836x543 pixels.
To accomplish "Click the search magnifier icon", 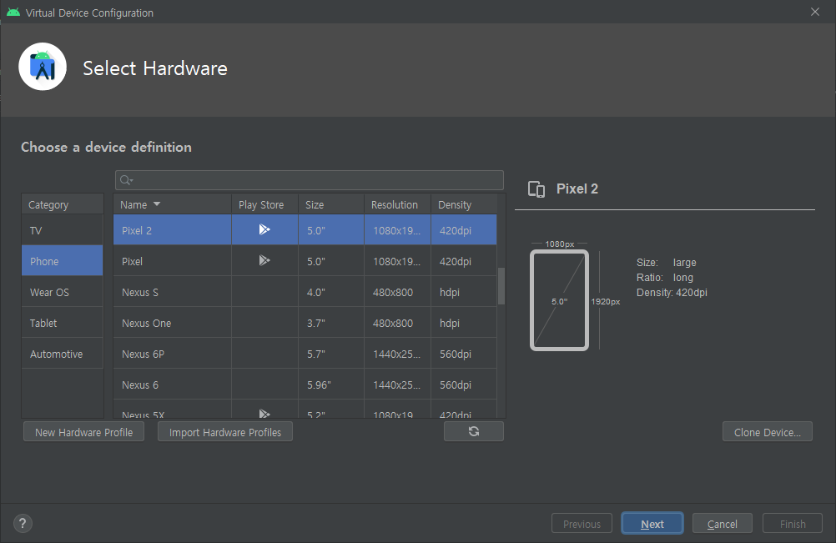I will [126, 180].
